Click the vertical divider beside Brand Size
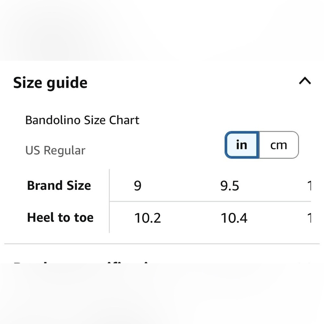 tap(109, 201)
